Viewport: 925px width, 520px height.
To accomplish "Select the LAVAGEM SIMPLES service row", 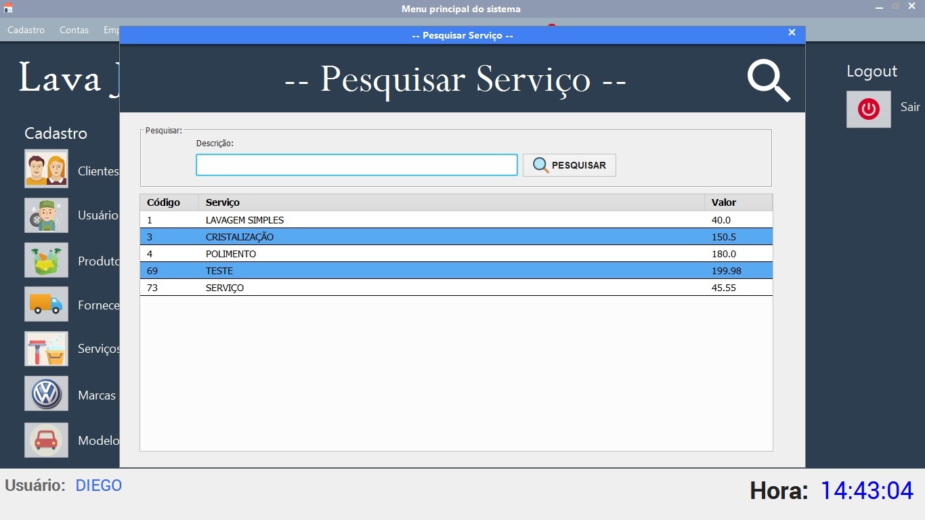I will coord(456,220).
